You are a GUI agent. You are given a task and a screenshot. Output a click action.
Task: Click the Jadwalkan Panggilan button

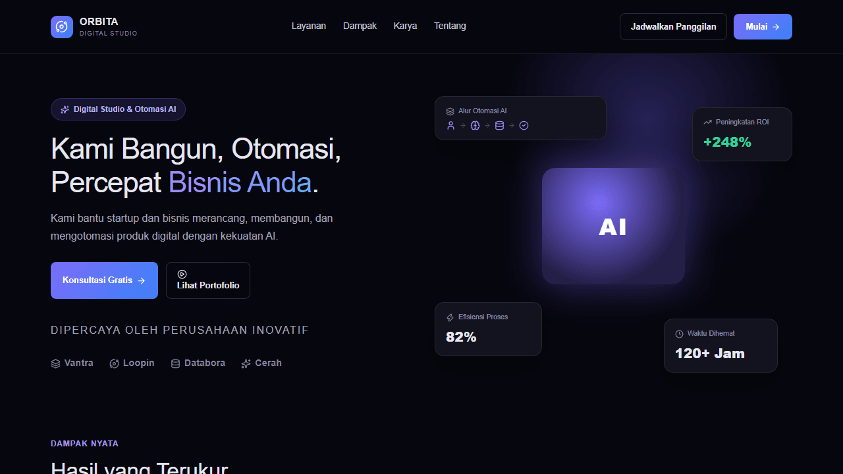(x=673, y=27)
